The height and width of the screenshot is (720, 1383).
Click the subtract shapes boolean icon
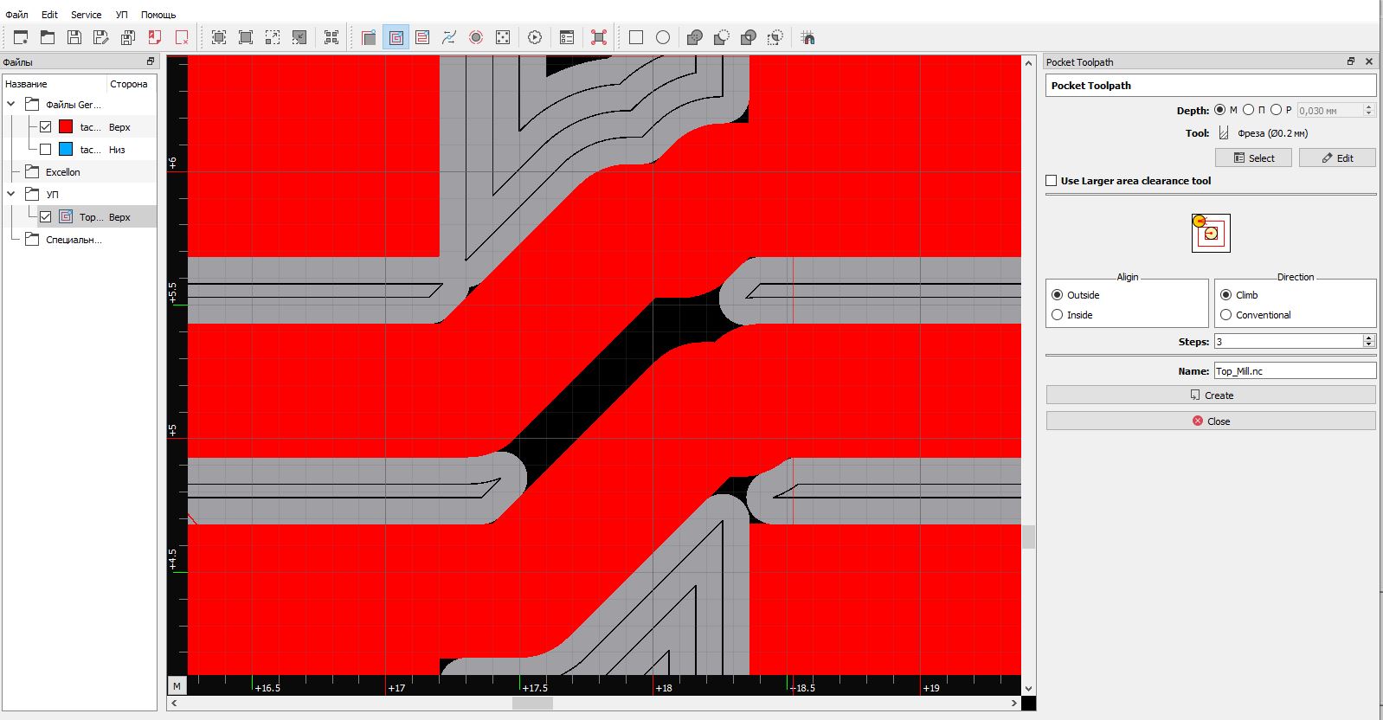click(x=722, y=37)
